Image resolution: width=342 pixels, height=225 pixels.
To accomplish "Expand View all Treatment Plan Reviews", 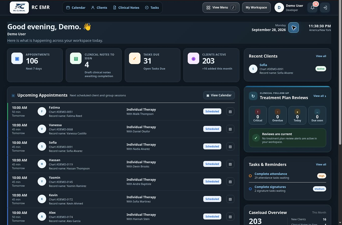I will (320, 96).
